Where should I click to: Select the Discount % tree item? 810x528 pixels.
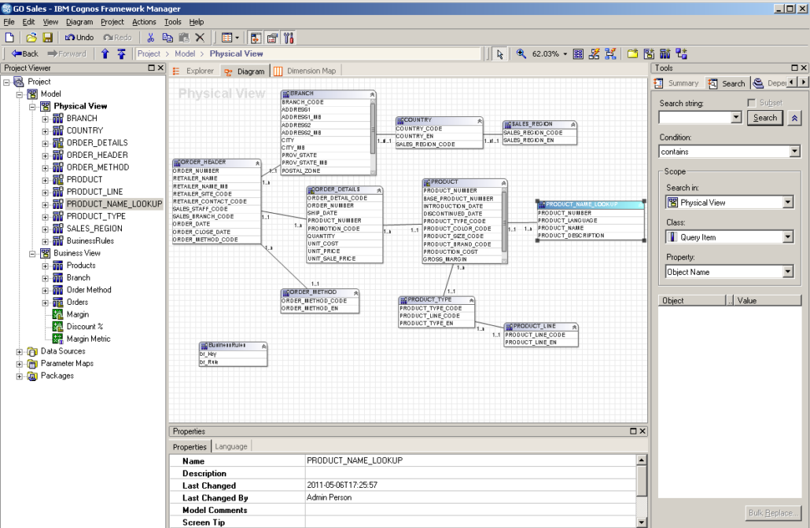(x=85, y=326)
